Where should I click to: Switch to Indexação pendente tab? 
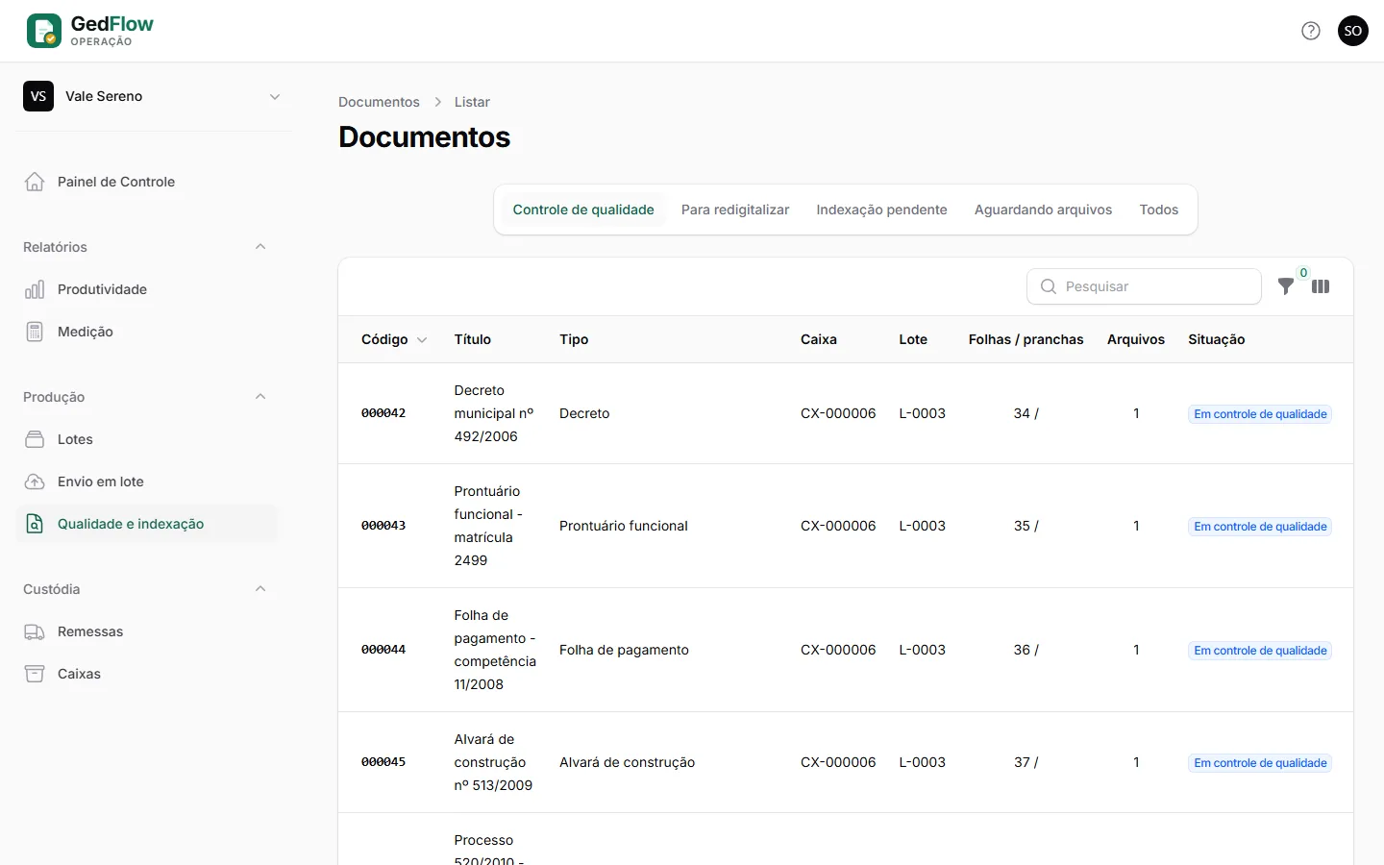[x=881, y=210]
